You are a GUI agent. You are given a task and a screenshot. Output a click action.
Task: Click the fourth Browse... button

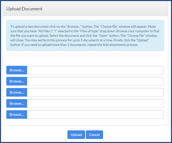coord(17,103)
